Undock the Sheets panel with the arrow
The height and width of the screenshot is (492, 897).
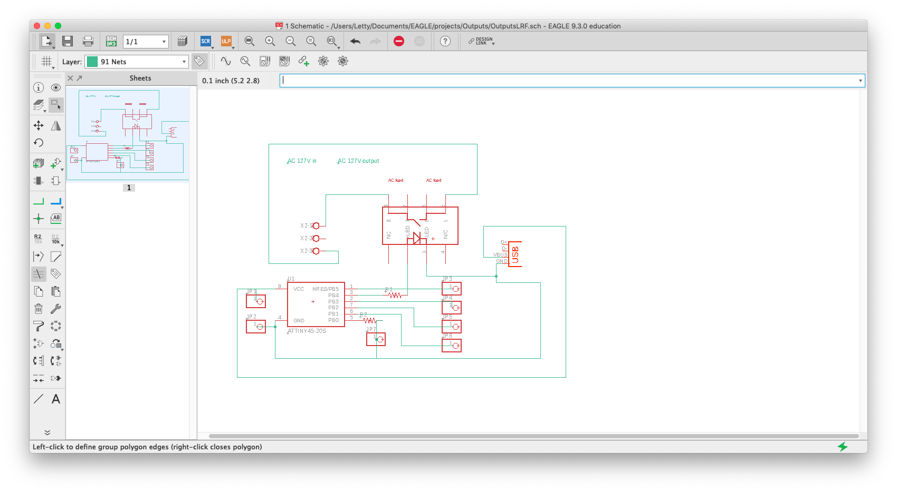pos(79,78)
